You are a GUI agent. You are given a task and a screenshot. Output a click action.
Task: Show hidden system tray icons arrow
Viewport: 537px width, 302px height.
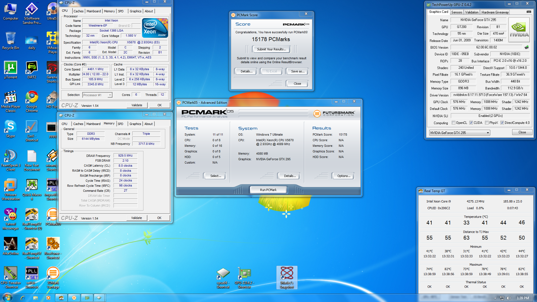pyautogui.click(x=495, y=298)
